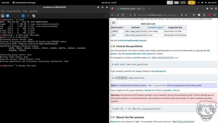The width and height of the screenshot is (218, 123).
Task: Follow the File systems#Create a file system link
Action: pyautogui.click(x=137, y=54)
